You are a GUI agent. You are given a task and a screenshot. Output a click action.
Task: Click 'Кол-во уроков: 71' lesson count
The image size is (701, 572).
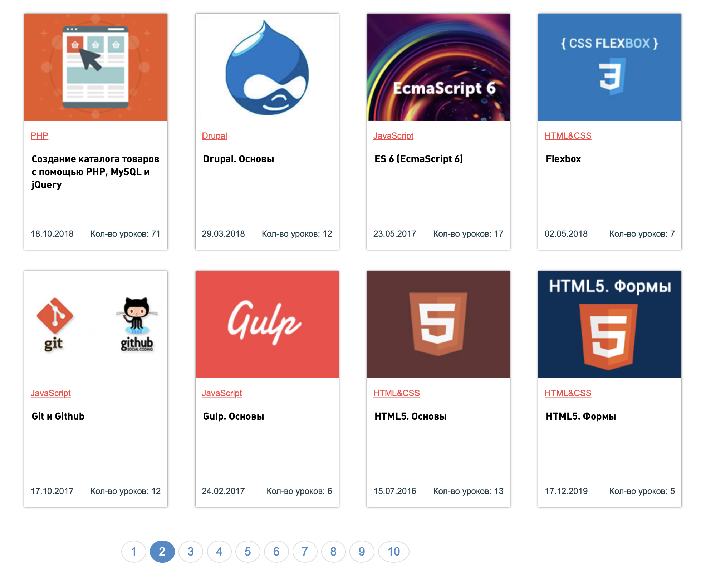[x=126, y=234]
